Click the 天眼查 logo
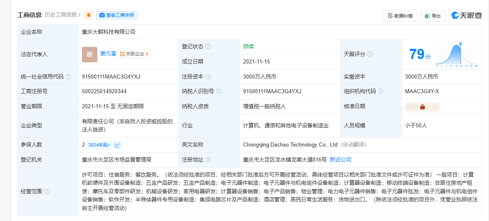This screenshot has width=489, height=221. 467,16
